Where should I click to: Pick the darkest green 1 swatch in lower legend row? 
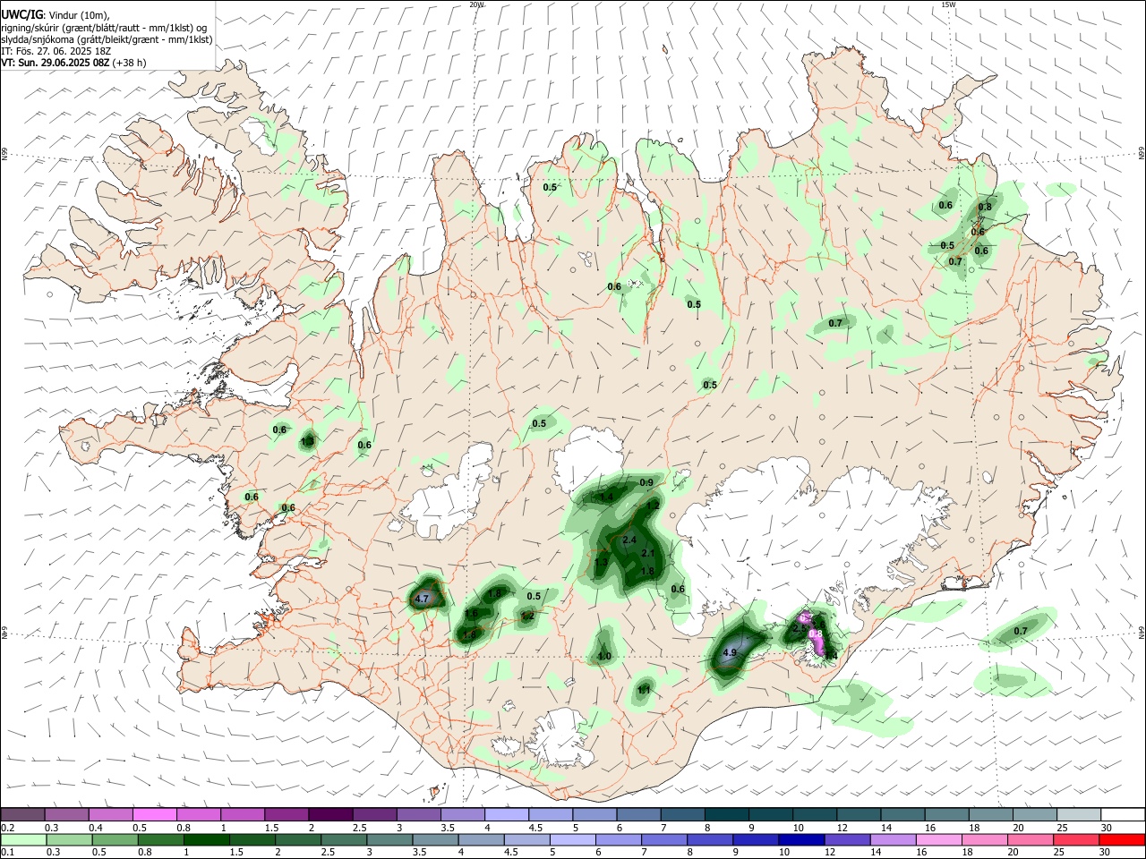(x=206, y=840)
